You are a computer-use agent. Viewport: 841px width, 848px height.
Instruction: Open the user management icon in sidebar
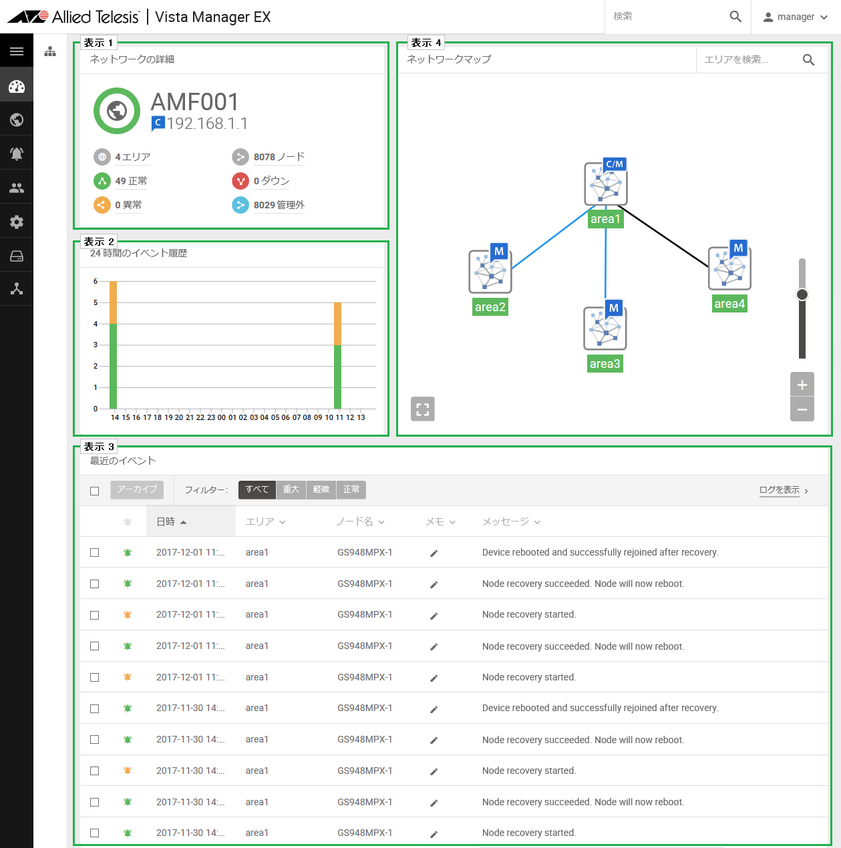click(17, 188)
